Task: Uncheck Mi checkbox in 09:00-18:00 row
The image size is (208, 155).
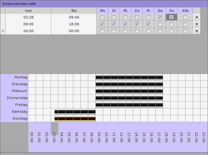Action: tap(125, 24)
